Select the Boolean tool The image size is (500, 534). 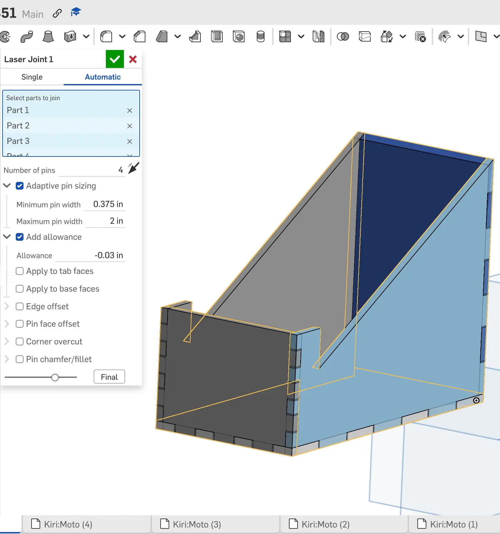(x=343, y=36)
